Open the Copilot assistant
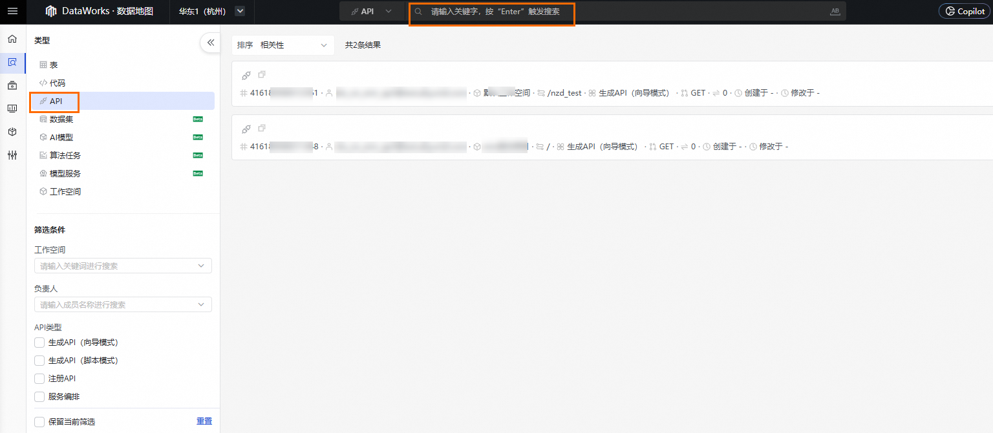The image size is (993, 433). (964, 11)
